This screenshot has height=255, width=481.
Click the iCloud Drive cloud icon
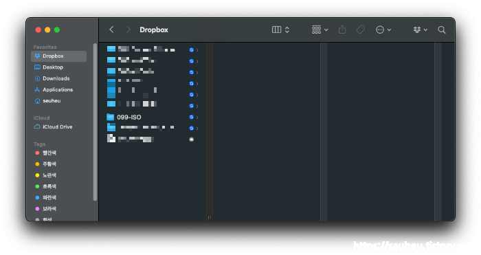[37, 126]
